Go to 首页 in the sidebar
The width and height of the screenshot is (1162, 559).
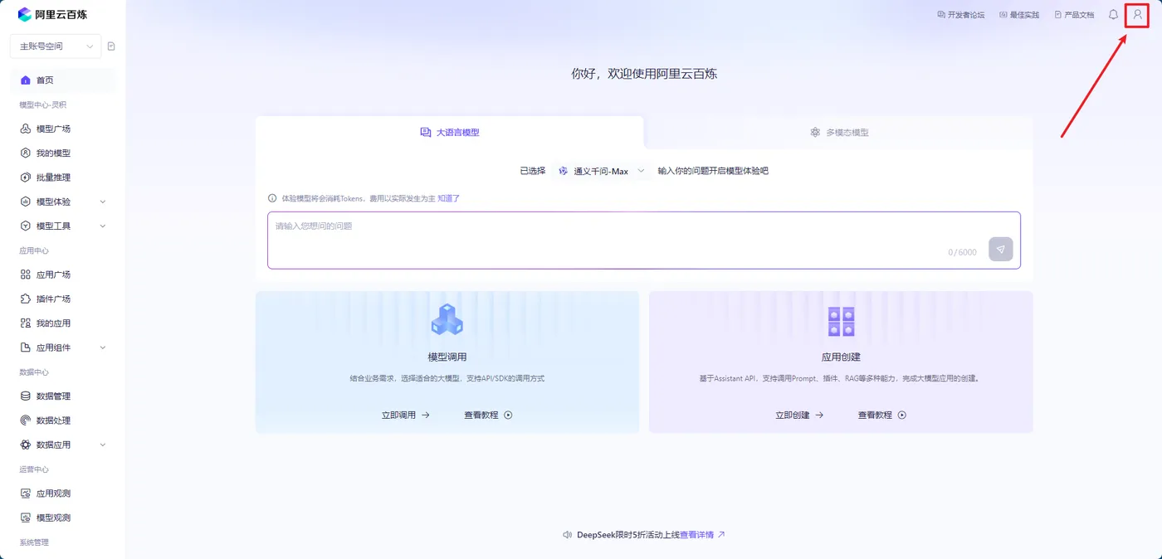coord(62,80)
